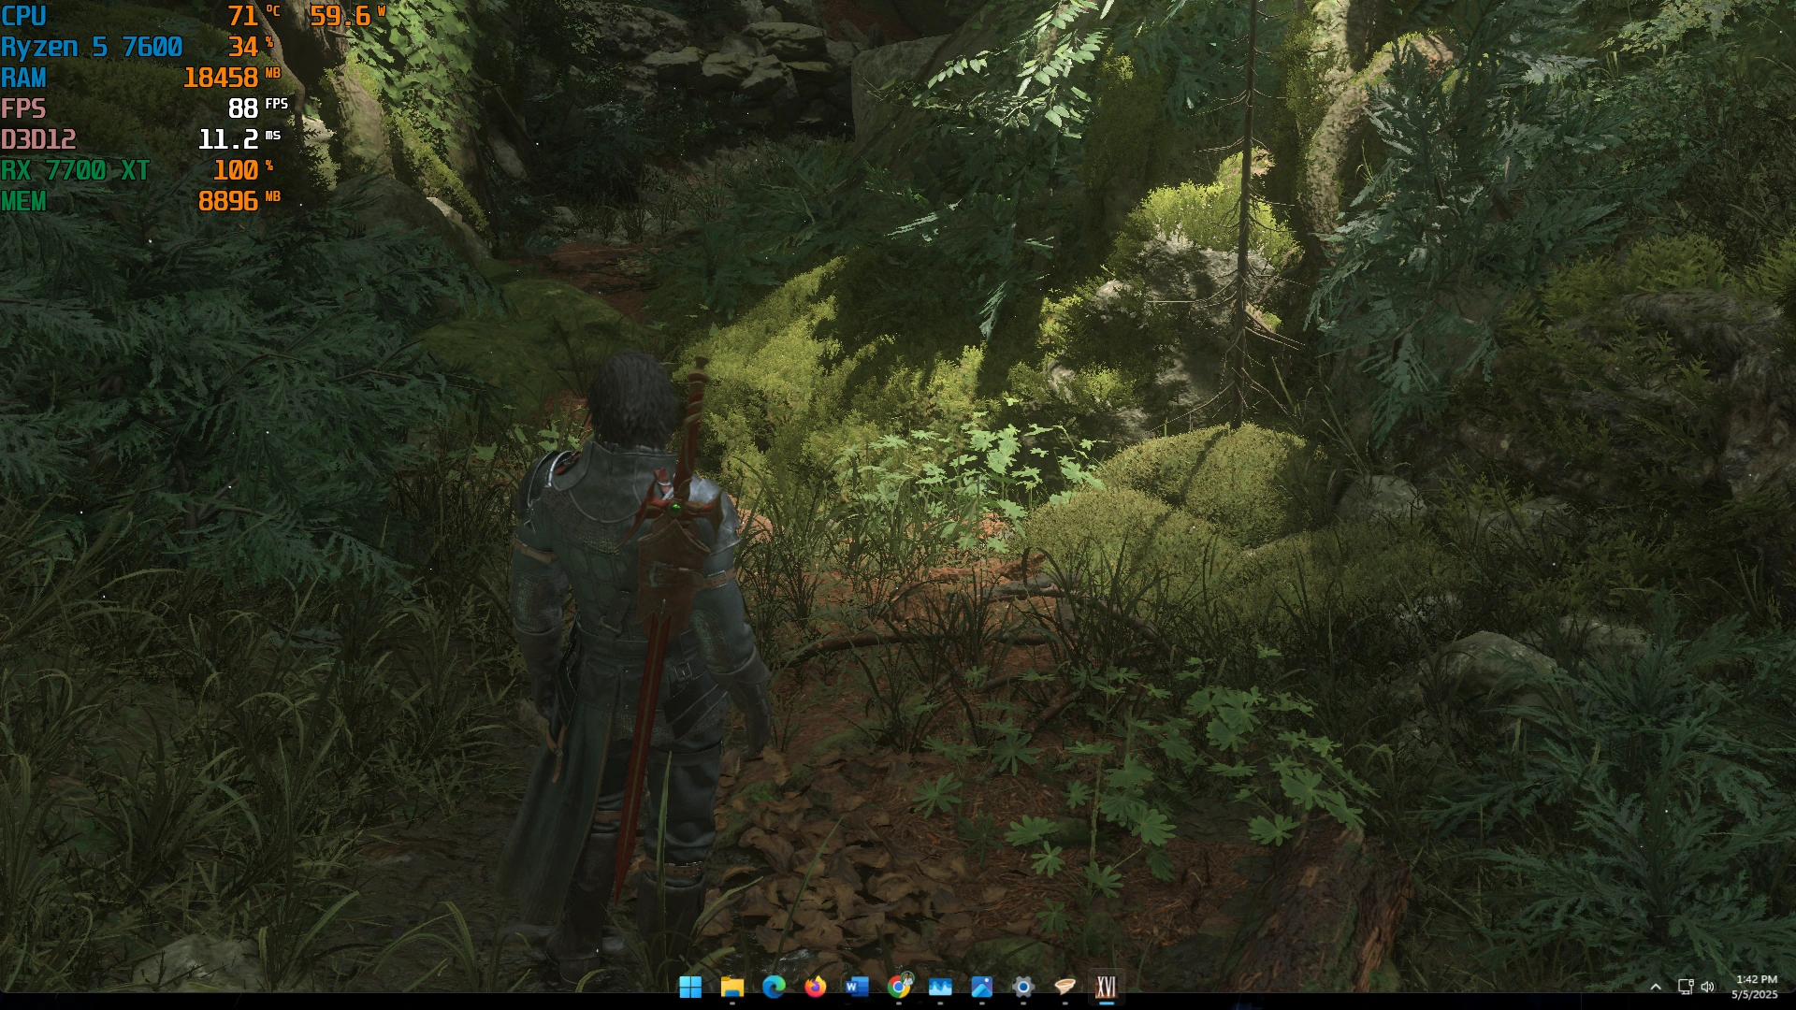Click the 8896 MB VRAM value

point(239,201)
